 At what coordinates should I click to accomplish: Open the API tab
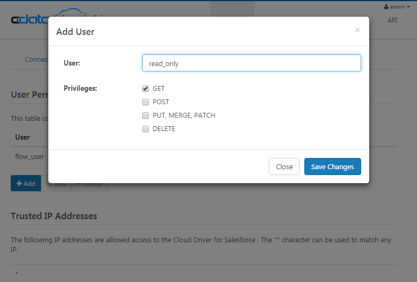392,20
